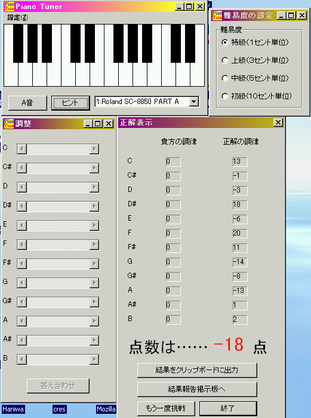
Task: Click 結果報告掲示板へ button
Action: (x=197, y=389)
